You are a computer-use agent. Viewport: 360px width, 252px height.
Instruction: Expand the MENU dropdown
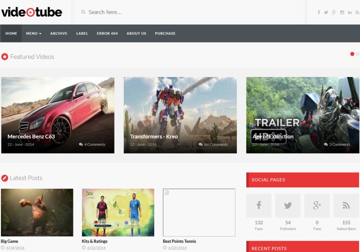click(34, 33)
